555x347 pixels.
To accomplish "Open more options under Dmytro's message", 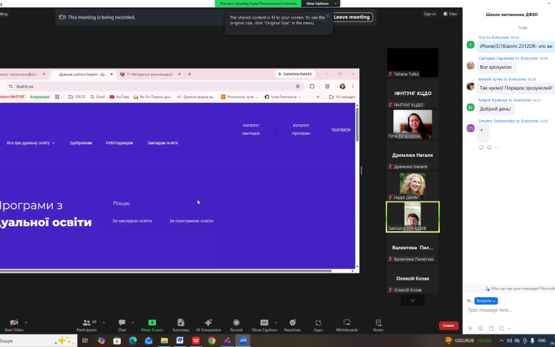I will pos(497,147).
